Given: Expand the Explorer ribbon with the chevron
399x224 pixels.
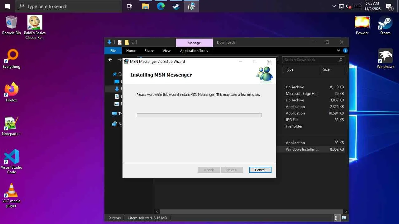Looking at the screenshot, I should 339,50.
